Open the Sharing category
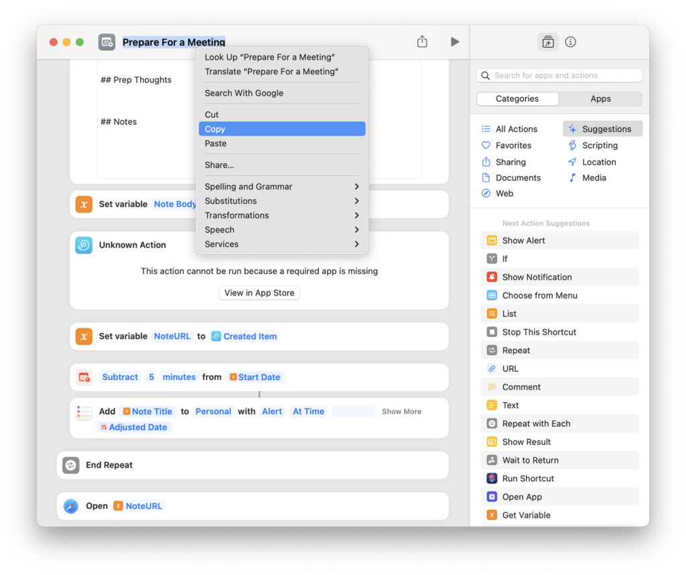Viewport: 686px width, 575px height. [x=504, y=162]
